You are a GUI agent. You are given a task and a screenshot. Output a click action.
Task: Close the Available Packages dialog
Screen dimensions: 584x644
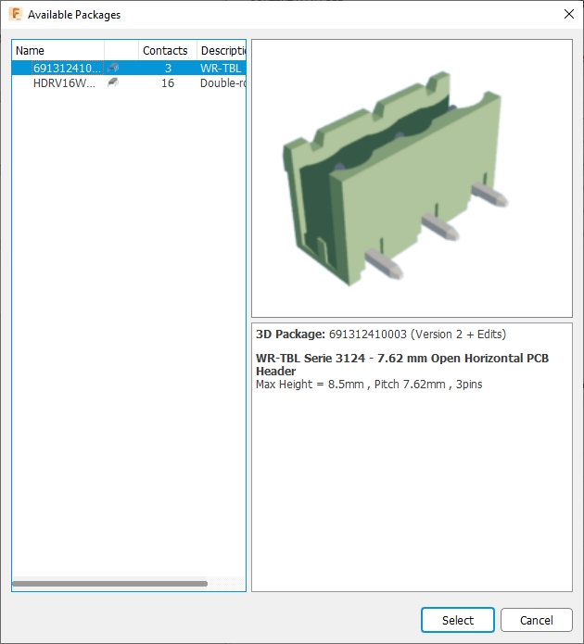569,14
